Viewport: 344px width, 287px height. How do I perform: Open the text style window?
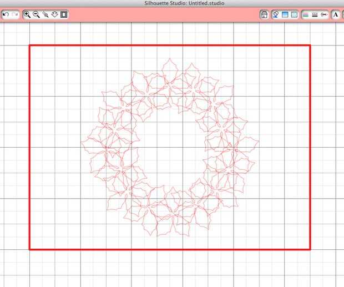click(336, 14)
